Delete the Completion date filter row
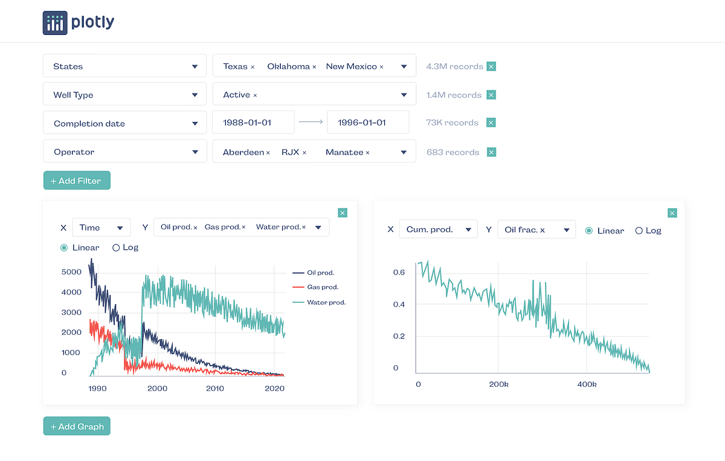 (491, 122)
